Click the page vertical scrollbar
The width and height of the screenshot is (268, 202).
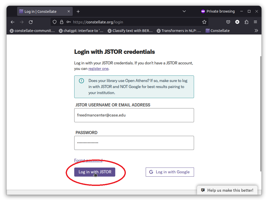pyautogui.click(x=261, y=114)
